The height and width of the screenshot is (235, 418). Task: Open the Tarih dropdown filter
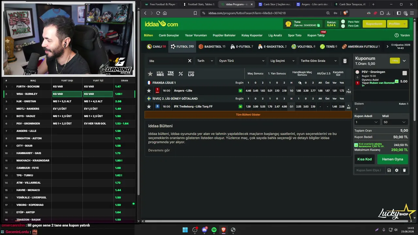[x=205, y=61]
